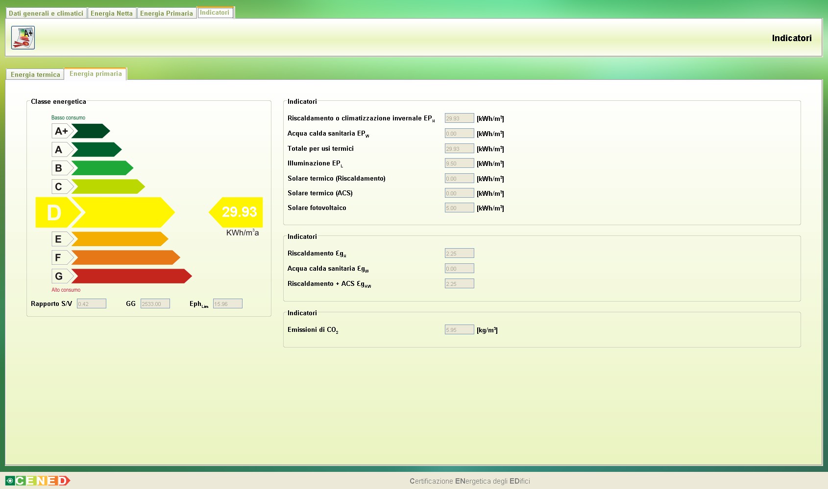Click the orange F energy class bar
Image resolution: width=828 pixels, height=489 pixels.
125,257
